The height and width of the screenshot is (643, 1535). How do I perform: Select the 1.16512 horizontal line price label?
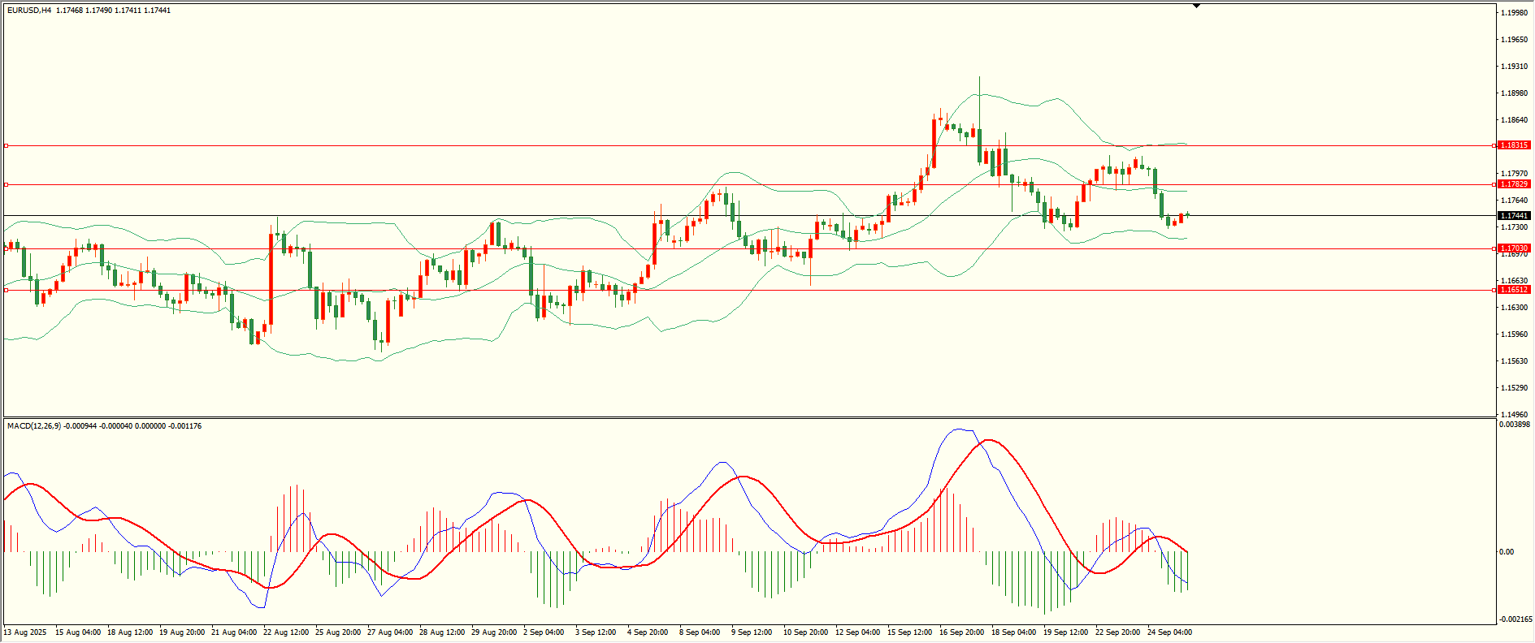[x=1514, y=290]
